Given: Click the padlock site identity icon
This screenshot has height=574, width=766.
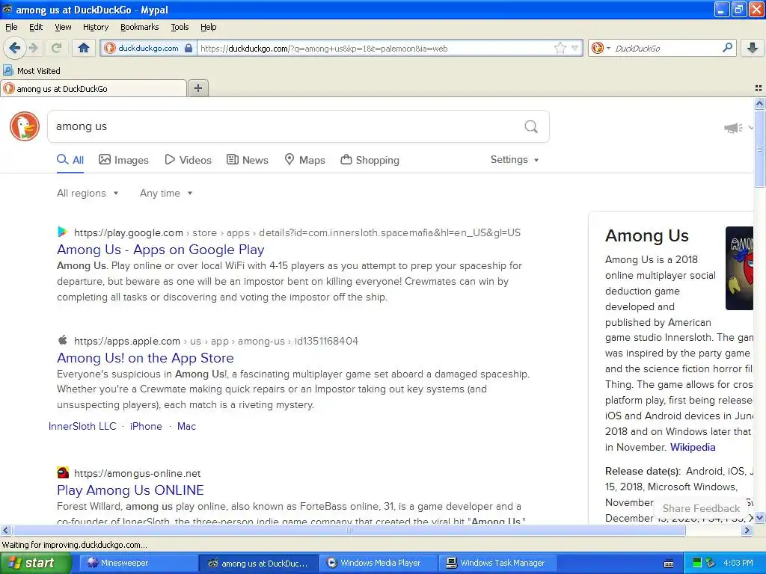Looking at the screenshot, I should [x=189, y=48].
